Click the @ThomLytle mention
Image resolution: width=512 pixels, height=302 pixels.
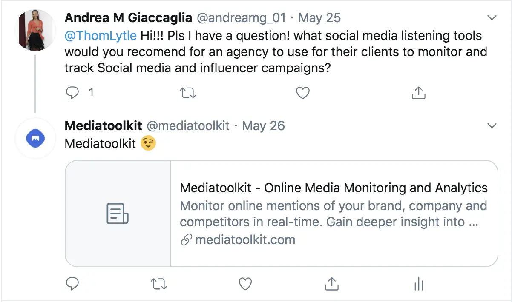(x=101, y=35)
